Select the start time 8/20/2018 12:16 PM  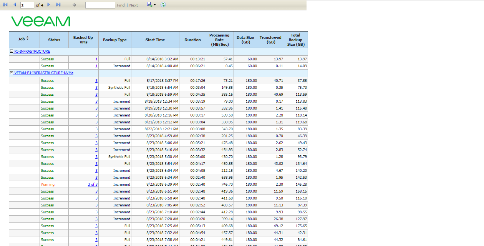tap(161, 115)
